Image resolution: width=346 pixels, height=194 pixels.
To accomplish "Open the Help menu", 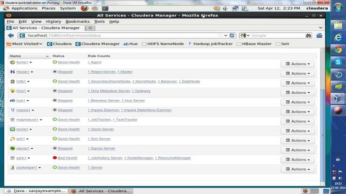I will (x=114, y=22).
